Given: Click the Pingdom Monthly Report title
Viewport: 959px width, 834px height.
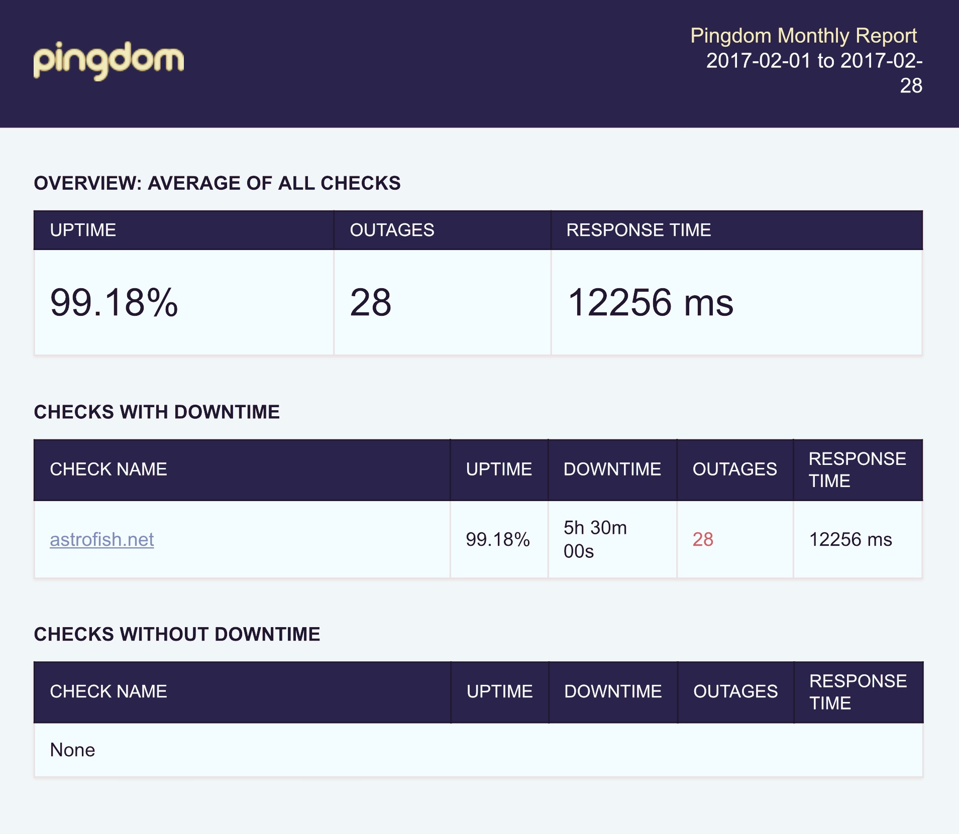Looking at the screenshot, I should [x=803, y=36].
